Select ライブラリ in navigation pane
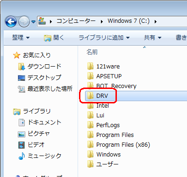The image size is (187, 177). [37, 111]
